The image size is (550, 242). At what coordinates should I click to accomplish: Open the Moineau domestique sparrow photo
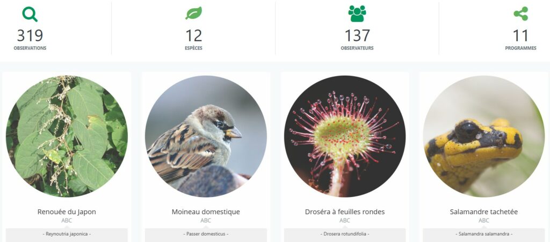click(206, 136)
